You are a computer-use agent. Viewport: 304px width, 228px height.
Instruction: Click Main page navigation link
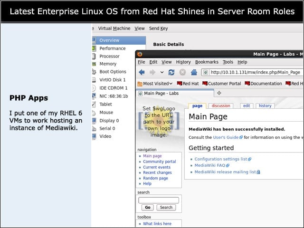point(152,156)
